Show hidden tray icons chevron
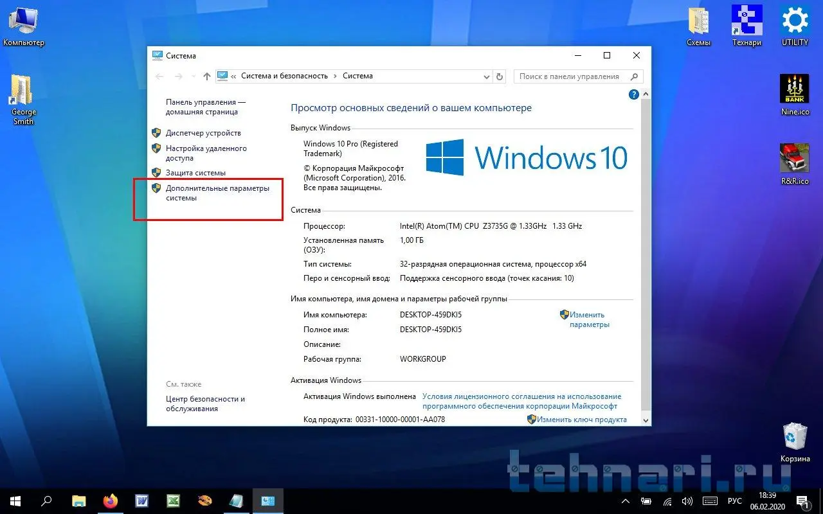The height and width of the screenshot is (514, 823). (626, 501)
